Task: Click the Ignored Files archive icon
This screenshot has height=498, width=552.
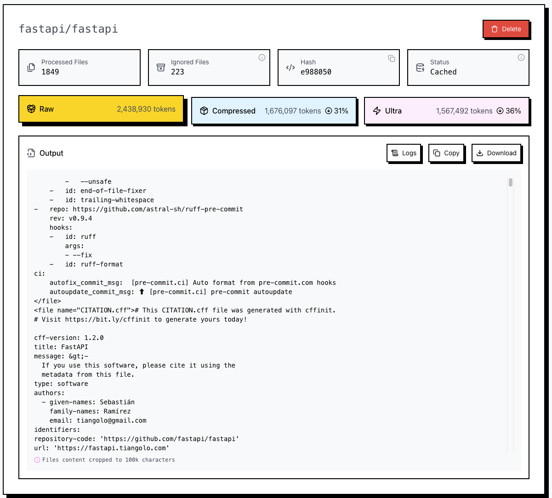Action: 161,68
